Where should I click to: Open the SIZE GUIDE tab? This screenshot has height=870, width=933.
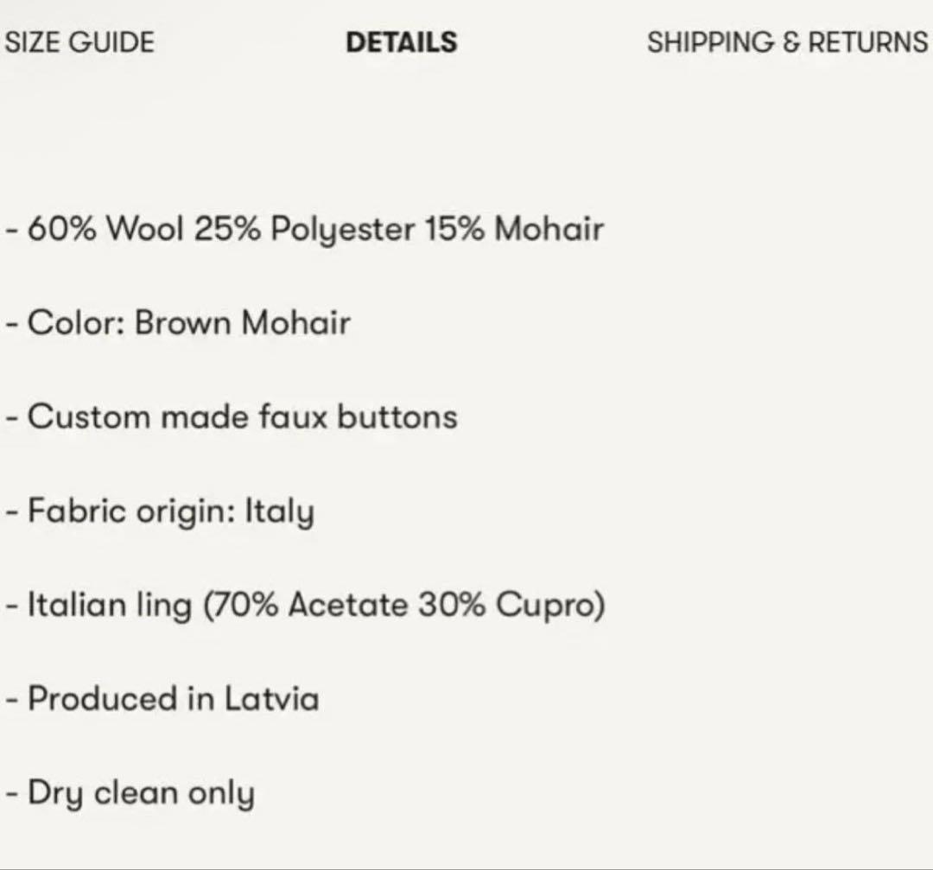pos(79,42)
